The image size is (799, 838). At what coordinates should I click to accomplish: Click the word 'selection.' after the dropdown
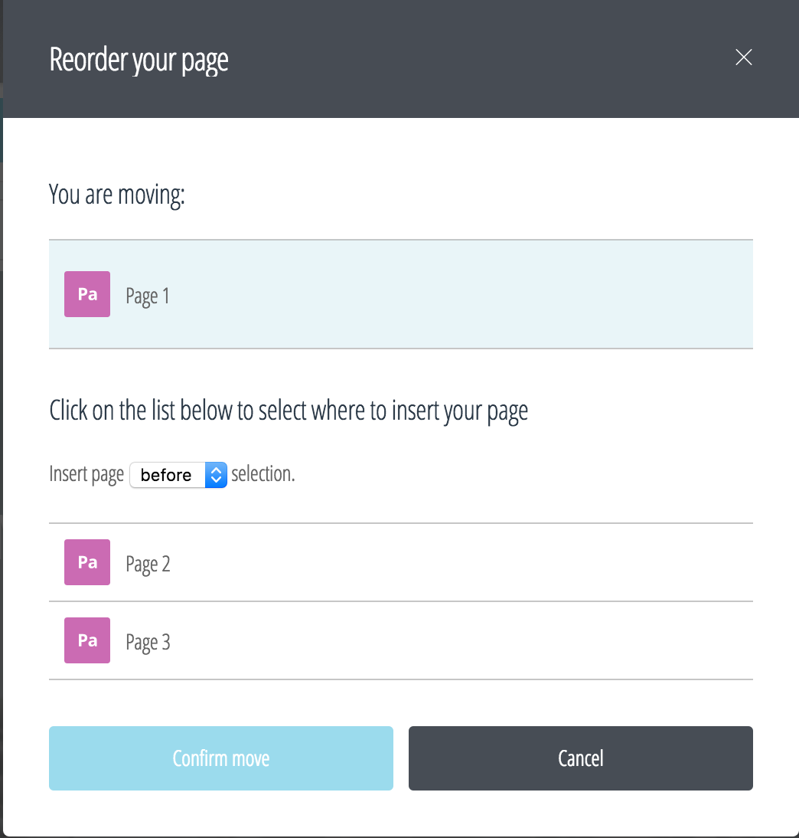tap(263, 474)
